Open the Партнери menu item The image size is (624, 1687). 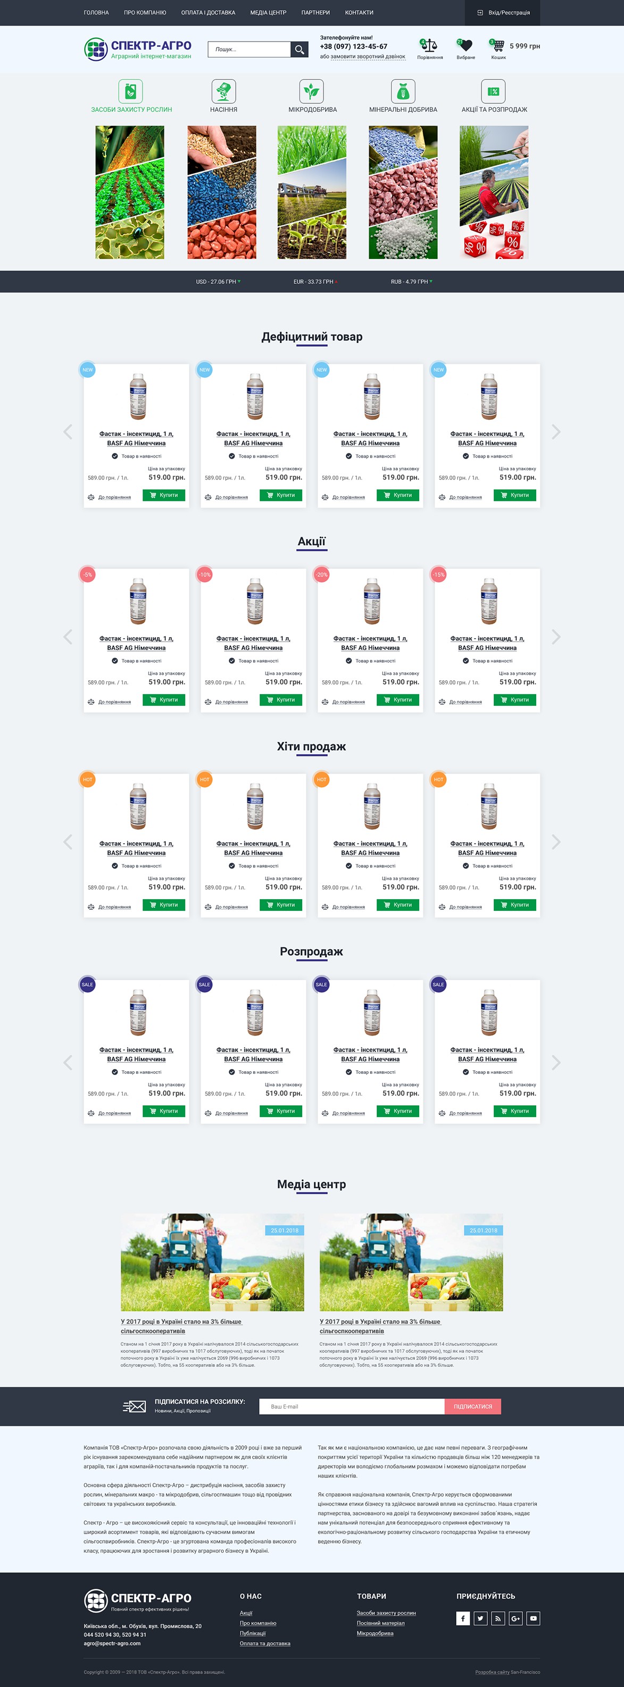click(315, 12)
